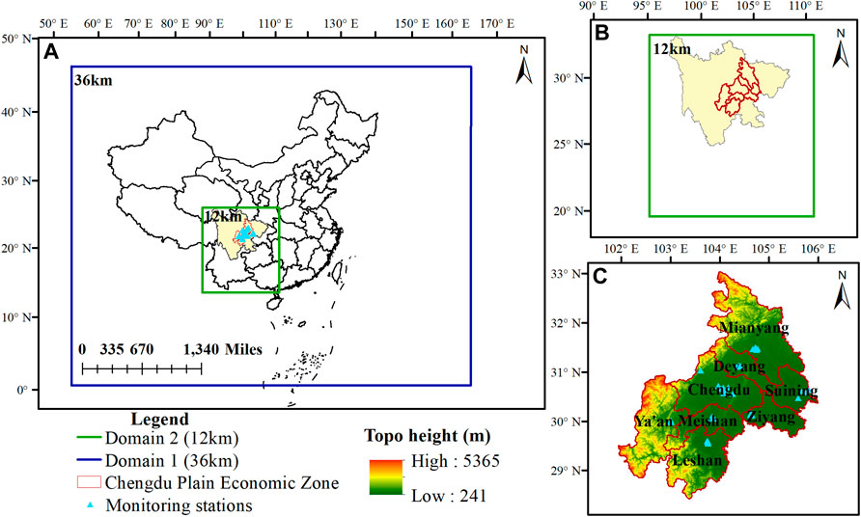Click the 100° E label above panel B
The width and height of the screenshot is (861, 517).
(x=701, y=7)
